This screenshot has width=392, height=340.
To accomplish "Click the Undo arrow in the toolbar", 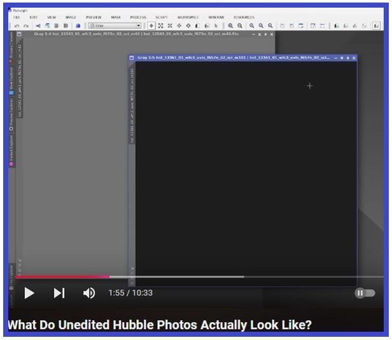I will [x=17, y=25].
